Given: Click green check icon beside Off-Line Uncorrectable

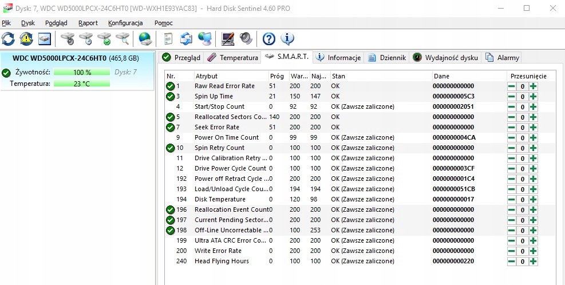Looking at the screenshot, I should coord(170,230).
